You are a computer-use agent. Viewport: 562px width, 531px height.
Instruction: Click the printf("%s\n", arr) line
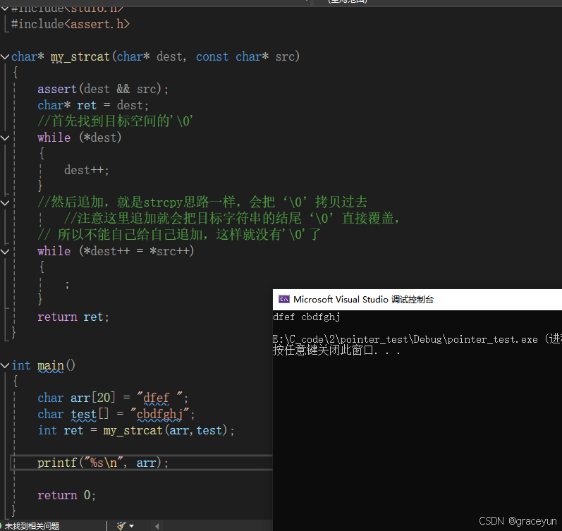pos(103,463)
